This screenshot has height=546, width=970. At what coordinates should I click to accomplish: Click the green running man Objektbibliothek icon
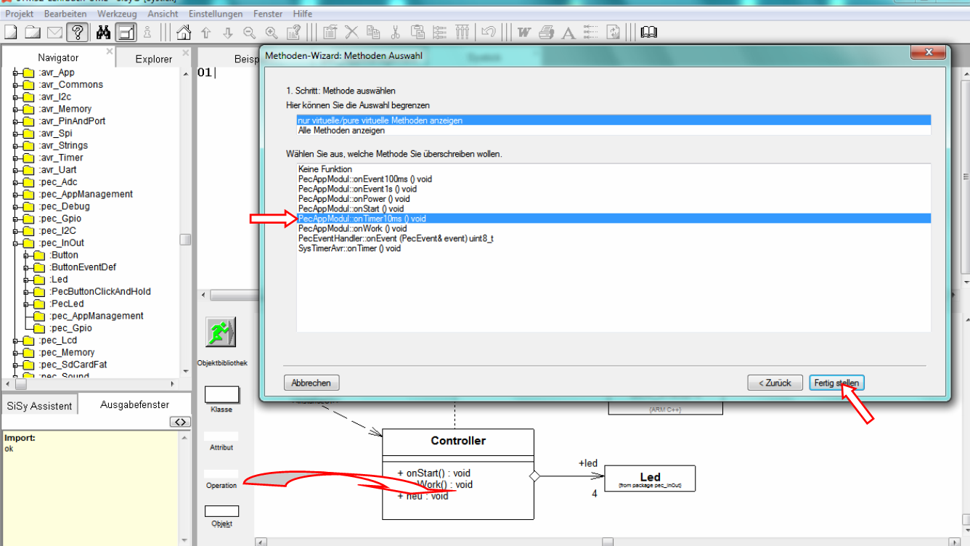pos(220,332)
